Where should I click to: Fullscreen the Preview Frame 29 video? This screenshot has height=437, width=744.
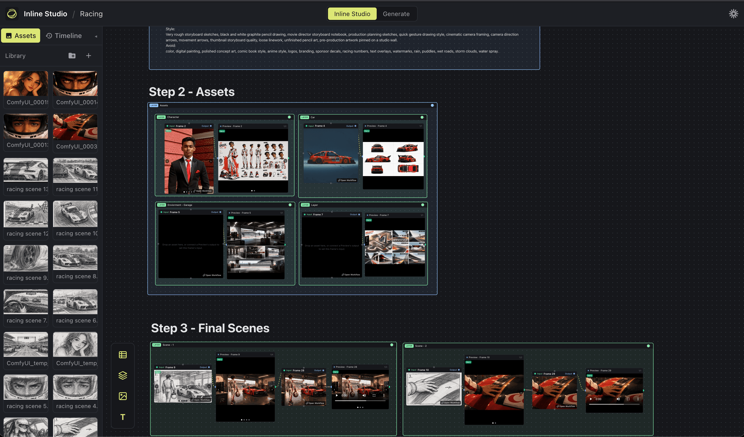[628, 399]
